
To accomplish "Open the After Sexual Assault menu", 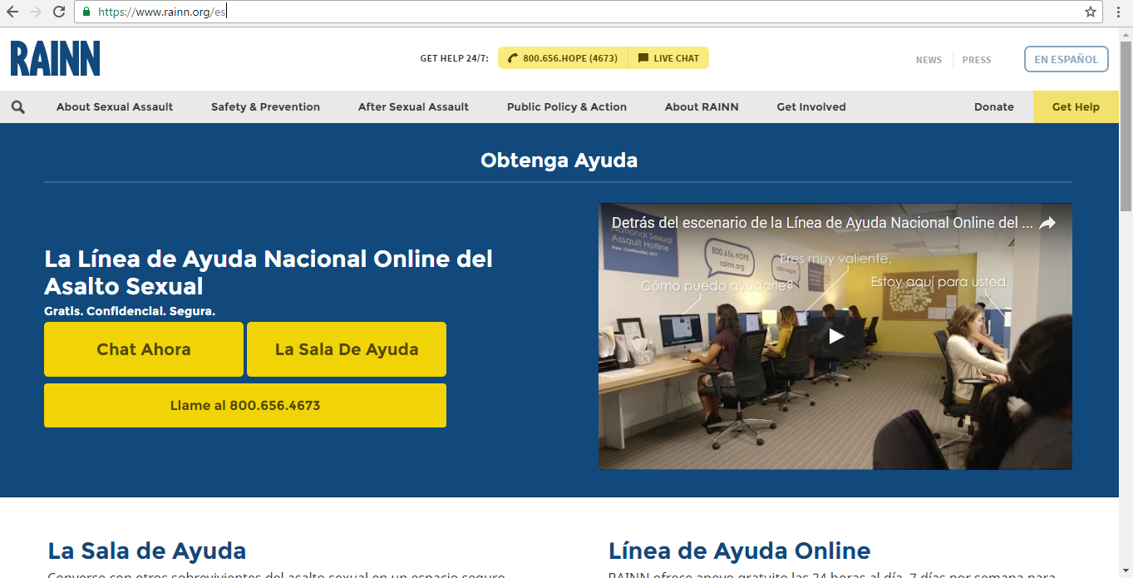I will click(413, 106).
